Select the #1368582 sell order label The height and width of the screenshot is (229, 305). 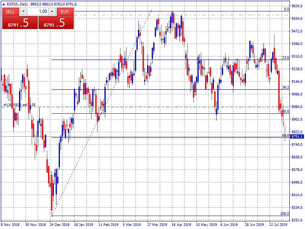coord(18,105)
